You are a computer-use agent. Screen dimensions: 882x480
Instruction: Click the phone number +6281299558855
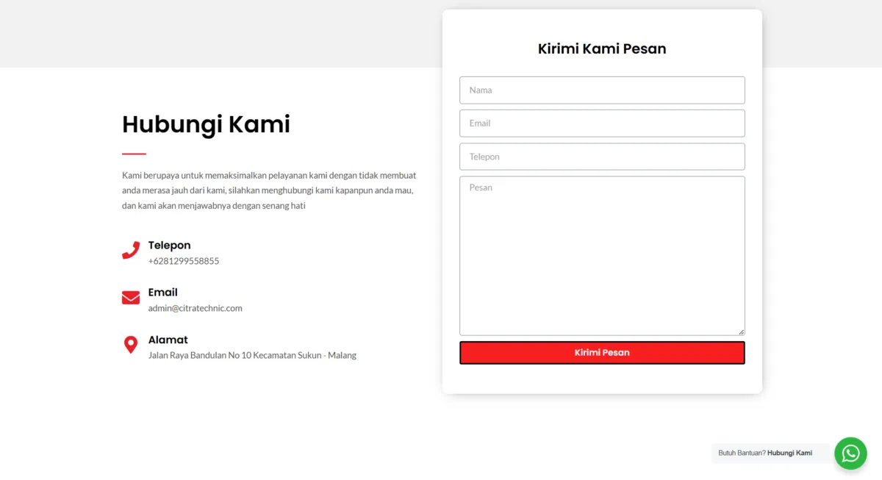[x=184, y=261]
